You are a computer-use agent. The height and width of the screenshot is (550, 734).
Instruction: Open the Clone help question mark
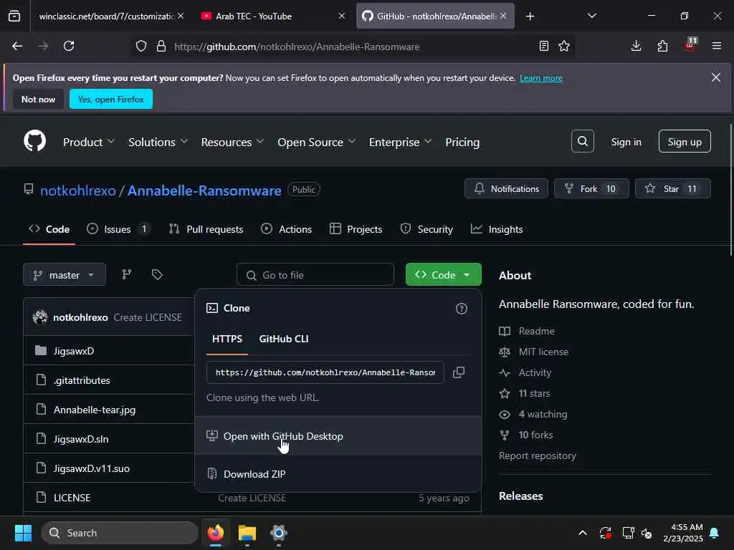click(461, 309)
